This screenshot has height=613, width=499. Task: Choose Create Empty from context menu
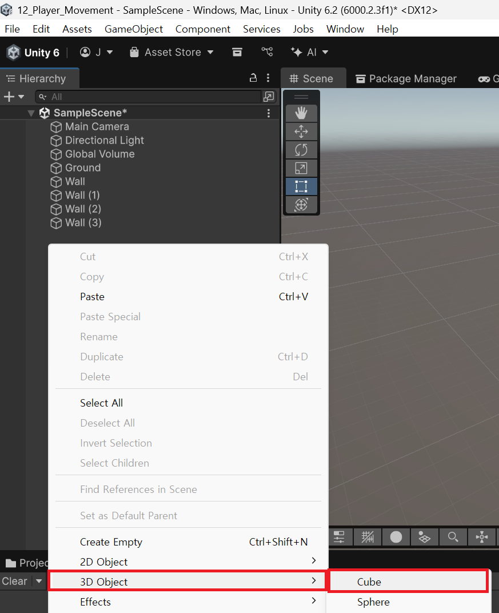tap(189, 542)
